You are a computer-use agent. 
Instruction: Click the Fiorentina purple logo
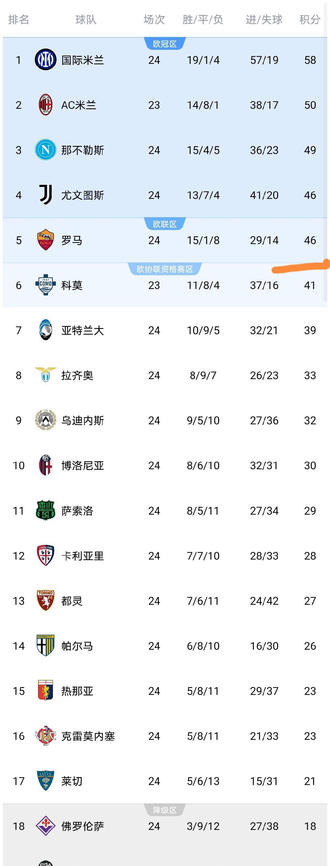(46, 826)
